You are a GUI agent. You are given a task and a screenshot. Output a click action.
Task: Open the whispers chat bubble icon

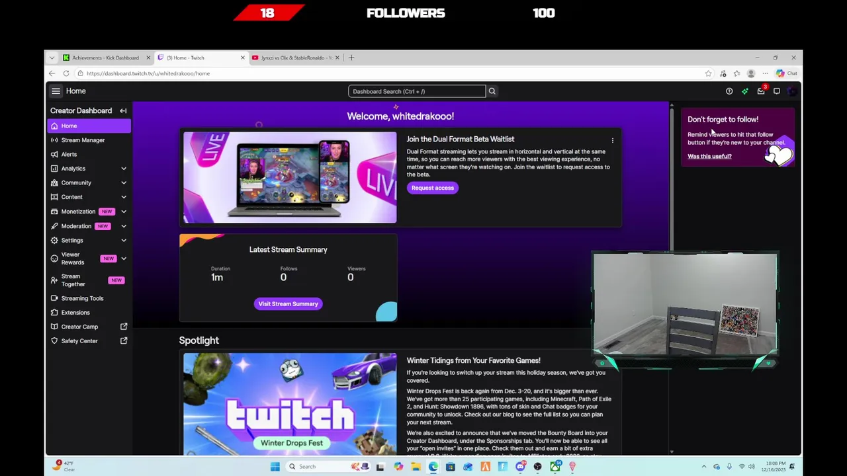[777, 91]
